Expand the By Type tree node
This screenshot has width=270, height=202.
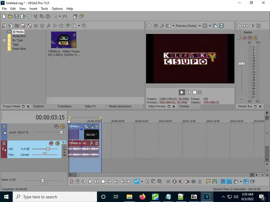pos(4,40)
